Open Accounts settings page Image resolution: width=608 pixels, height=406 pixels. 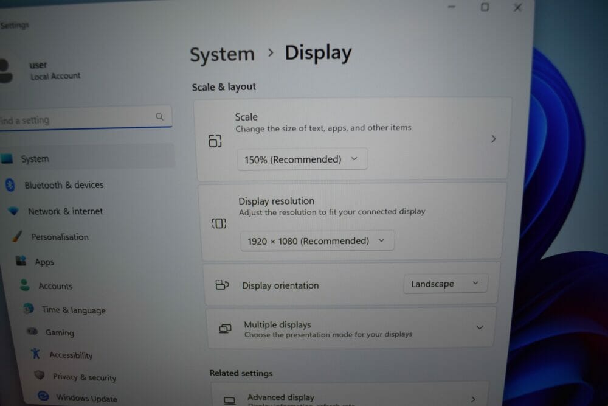point(55,286)
